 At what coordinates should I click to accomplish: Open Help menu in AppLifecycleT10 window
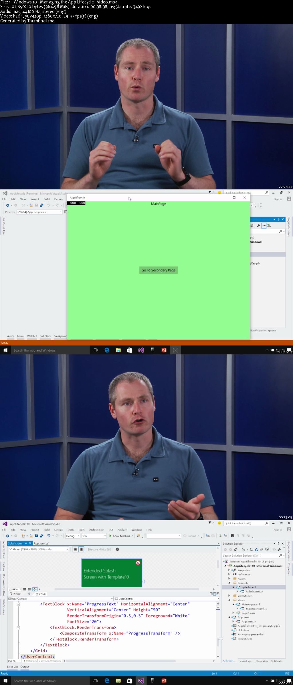point(149,530)
